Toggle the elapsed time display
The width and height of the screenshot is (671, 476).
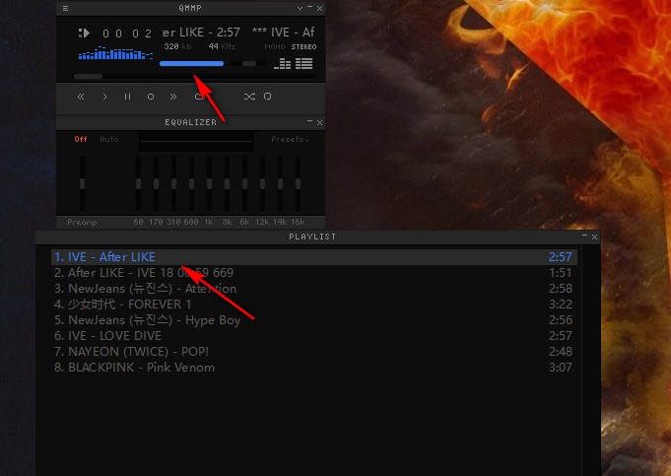click(x=127, y=34)
